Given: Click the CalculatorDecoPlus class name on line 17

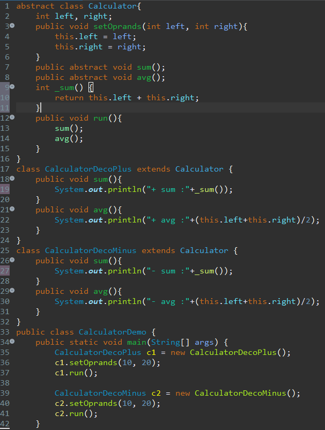Looking at the screenshot, I should point(88,169).
